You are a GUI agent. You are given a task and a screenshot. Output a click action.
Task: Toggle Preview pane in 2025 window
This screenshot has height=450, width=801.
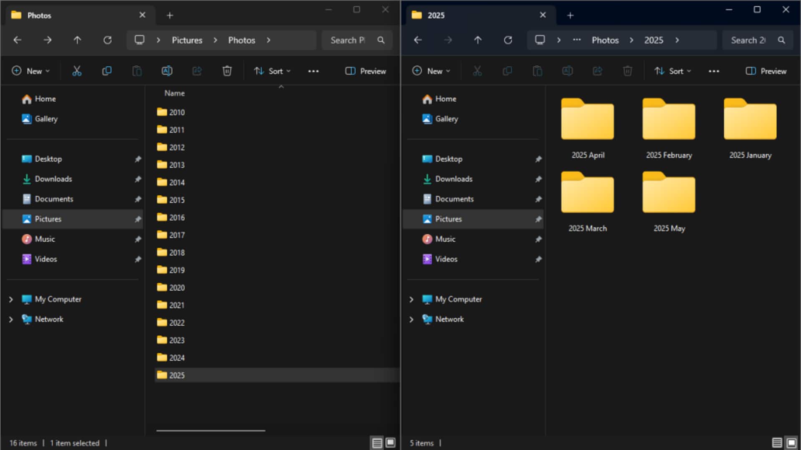click(766, 71)
